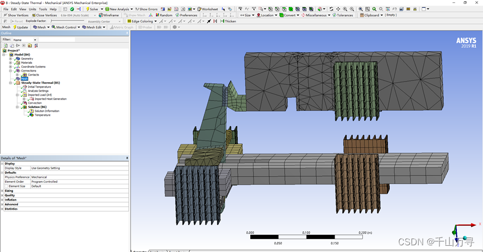Open Preferences for annotations
The image size is (483, 252).
pyautogui.click(x=186, y=15)
